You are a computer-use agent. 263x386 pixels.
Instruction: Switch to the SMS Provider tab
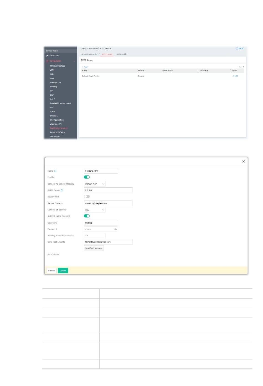click(x=122, y=54)
